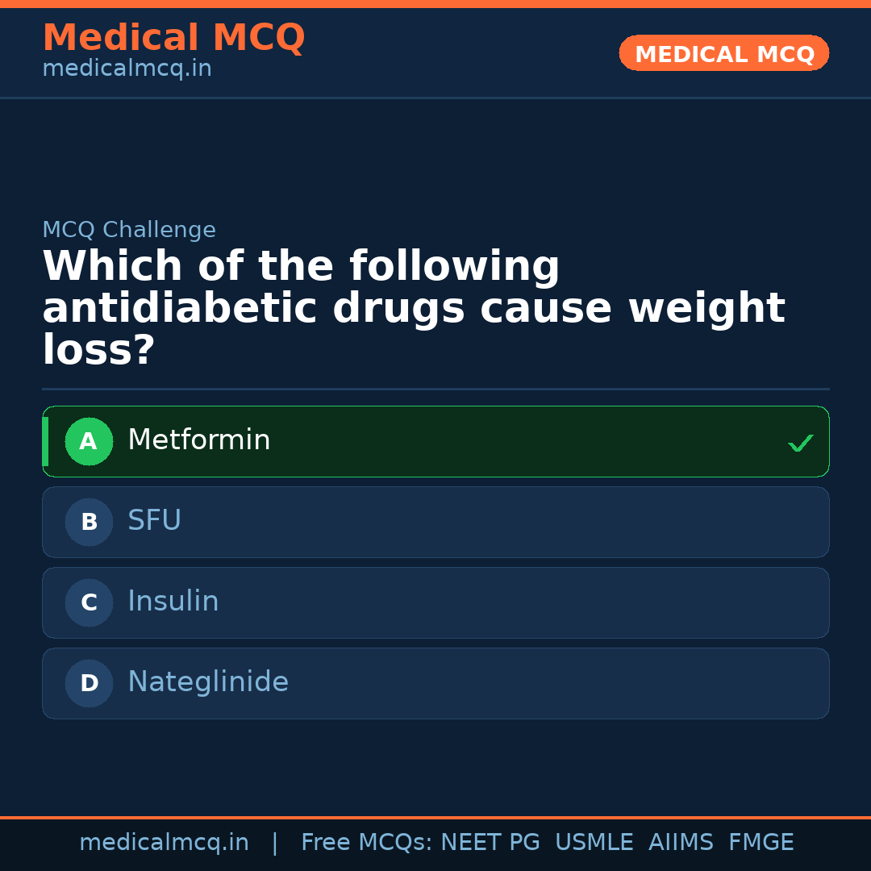Click the letter D circle badge

(89, 684)
